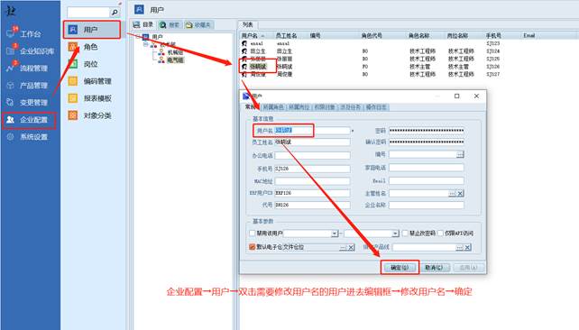
Task: Switch to the 目录 tab
Action: 144,24
